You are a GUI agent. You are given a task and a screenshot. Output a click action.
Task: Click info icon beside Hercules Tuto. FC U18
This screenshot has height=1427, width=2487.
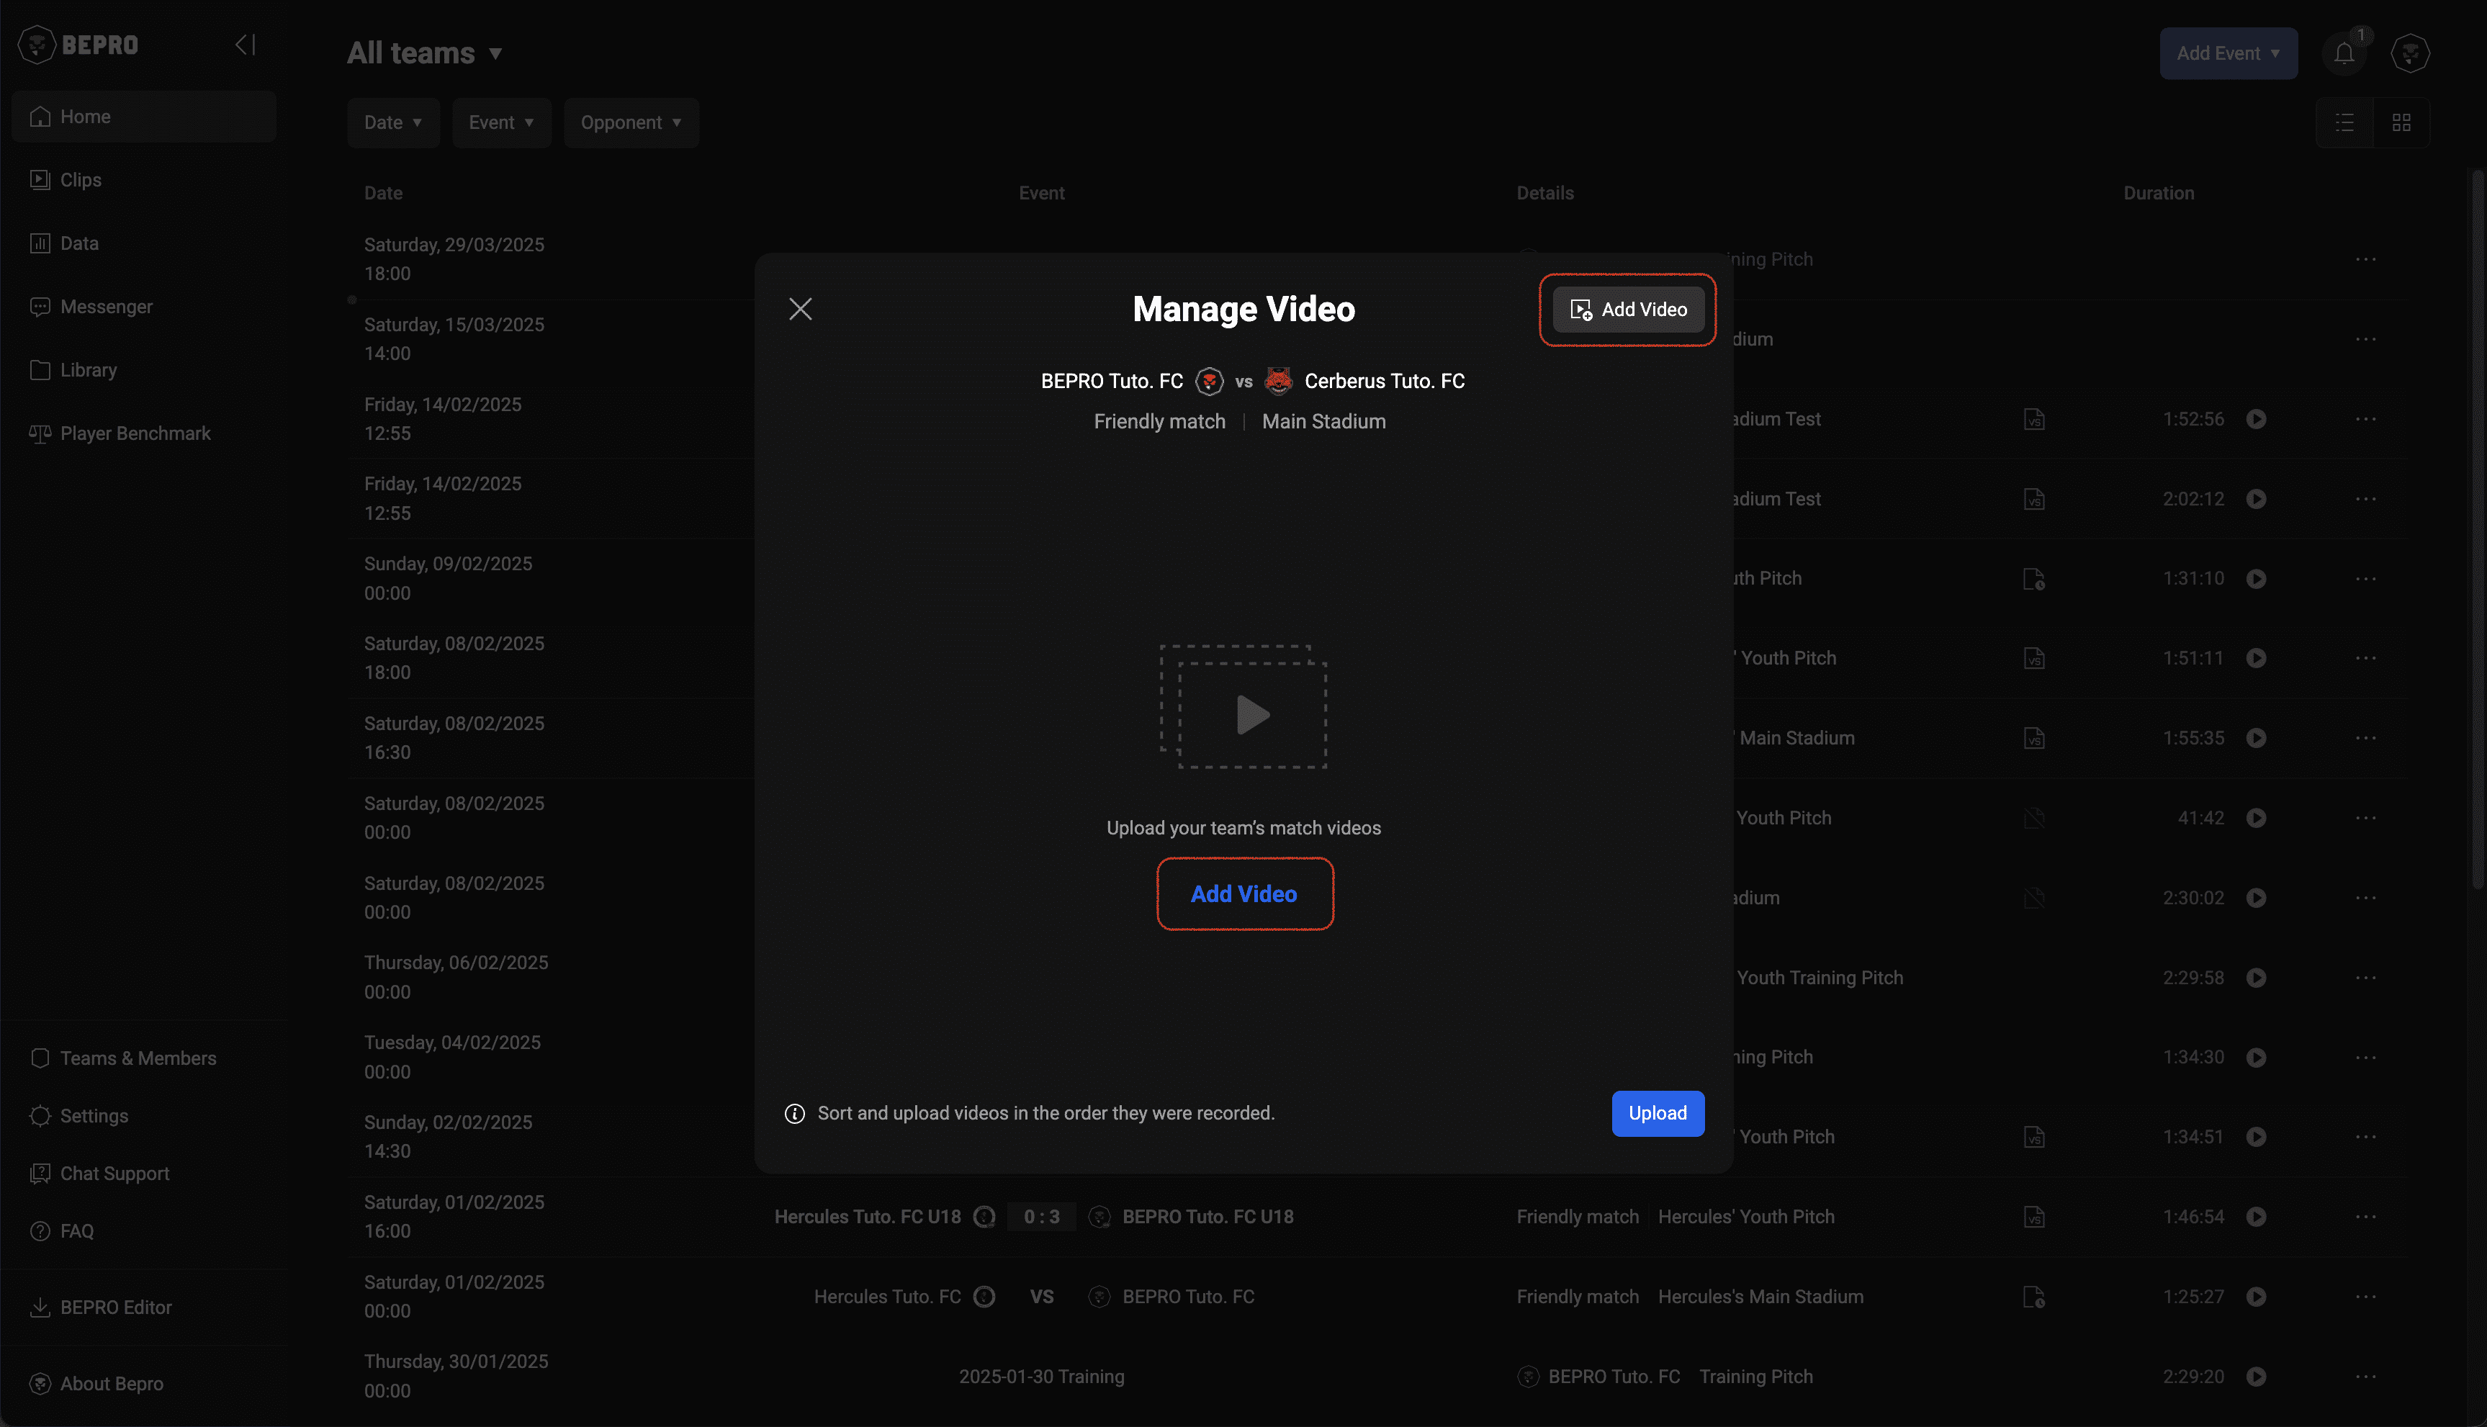[x=984, y=1217]
